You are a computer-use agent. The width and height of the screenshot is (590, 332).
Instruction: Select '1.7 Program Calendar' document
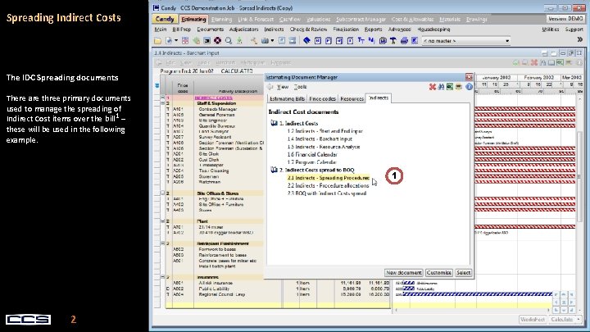click(x=312, y=162)
